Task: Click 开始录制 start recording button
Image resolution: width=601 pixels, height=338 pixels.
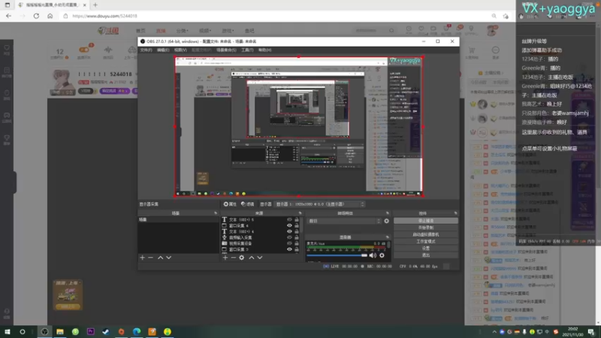Action: pyautogui.click(x=425, y=228)
